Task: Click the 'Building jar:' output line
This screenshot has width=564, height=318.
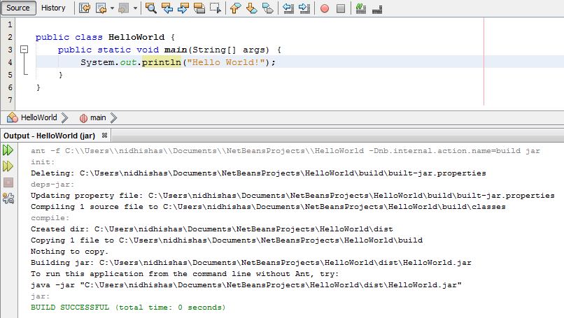Action: pyautogui.click(x=251, y=263)
